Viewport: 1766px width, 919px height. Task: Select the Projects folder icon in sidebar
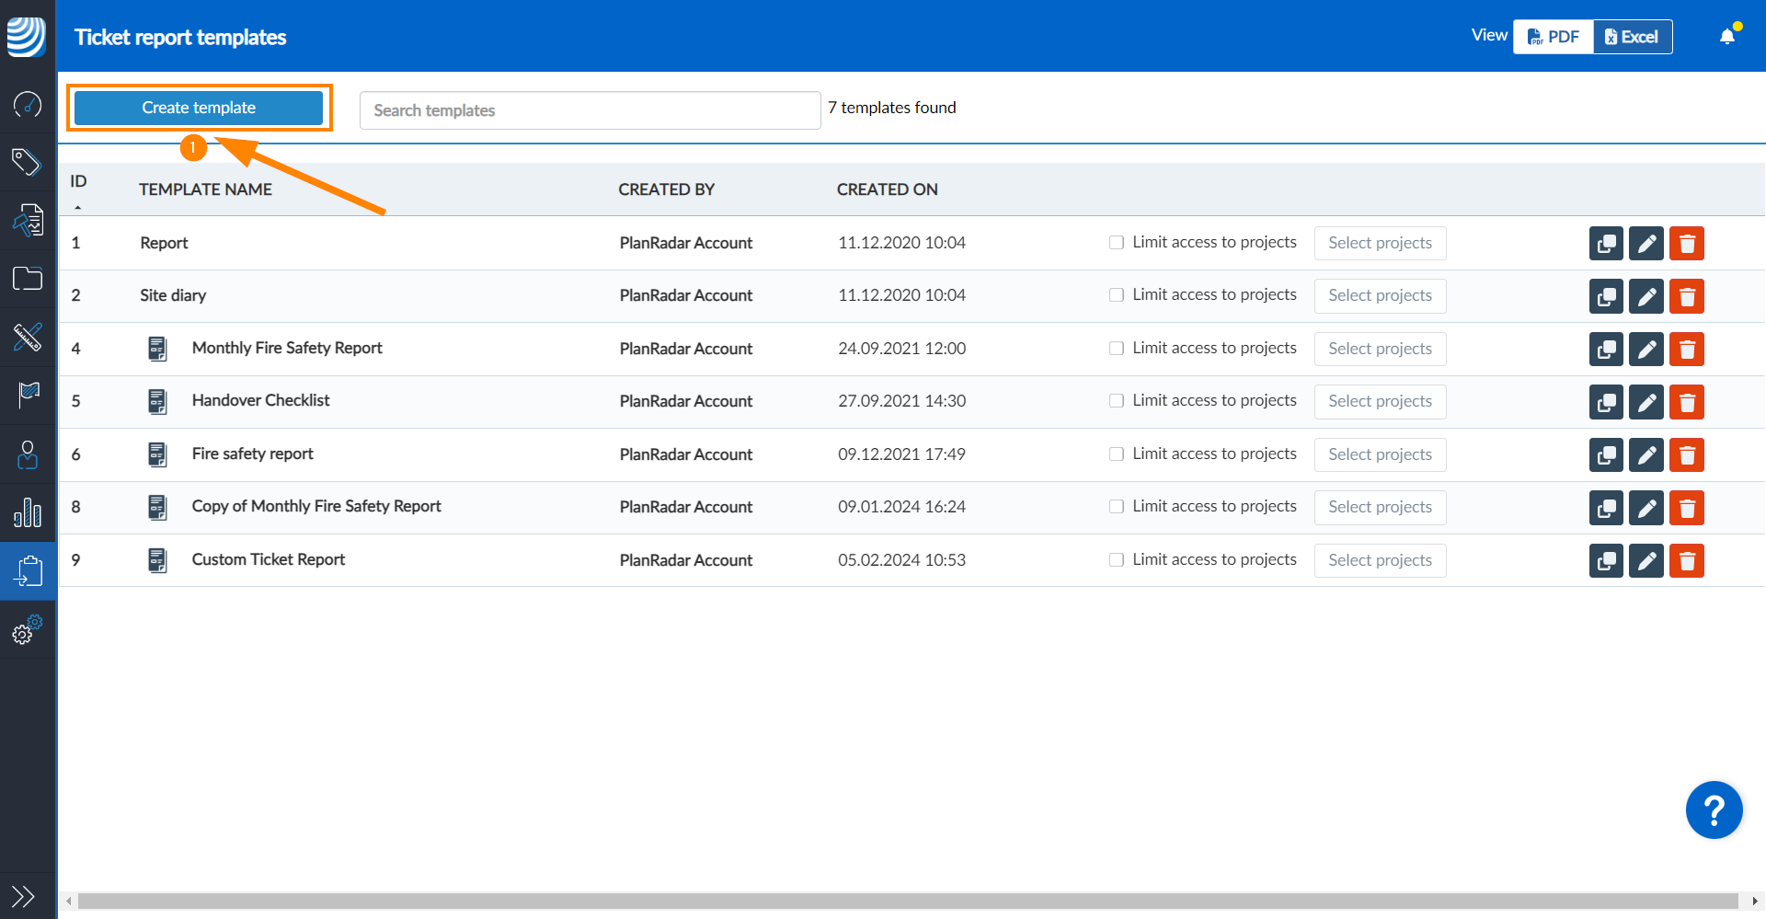(x=28, y=279)
